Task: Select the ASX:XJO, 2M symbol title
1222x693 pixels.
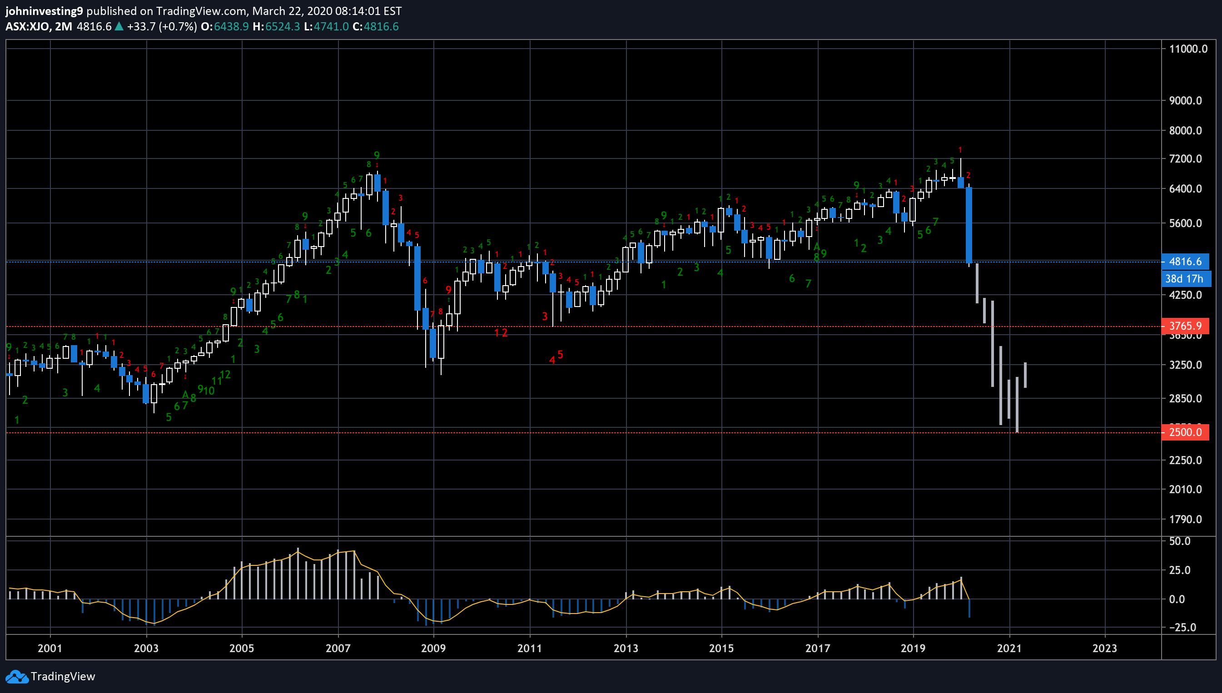Action: tap(39, 27)
